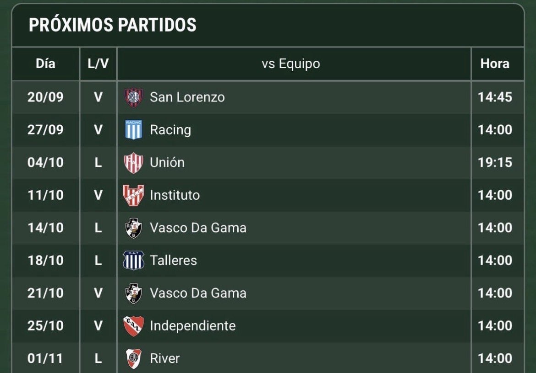Viewport: 536px width, 373px height.
Task: Select the Día column header
Action: coord(45,64)
